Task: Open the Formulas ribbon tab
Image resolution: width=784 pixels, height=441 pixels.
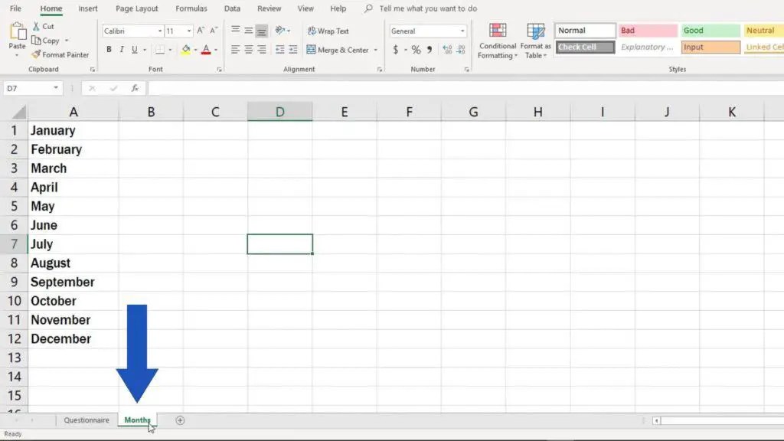Action: click(x=191, y=8)
